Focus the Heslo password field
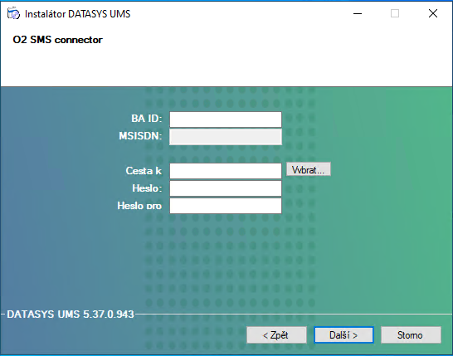This screenshot has height=356, width=453. point(226,188)
